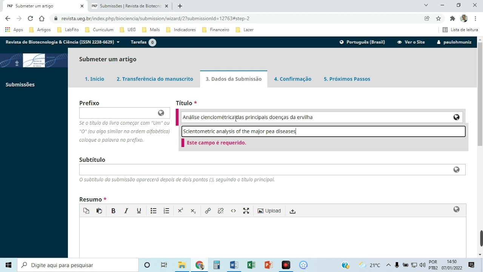
Task: Toggle fullscreen mode of Resumo editor
Action: pyautogui.click(x=246, y=211)
